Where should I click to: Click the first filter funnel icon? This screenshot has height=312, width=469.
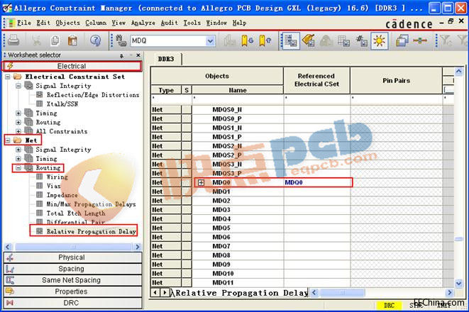[446, 40]
